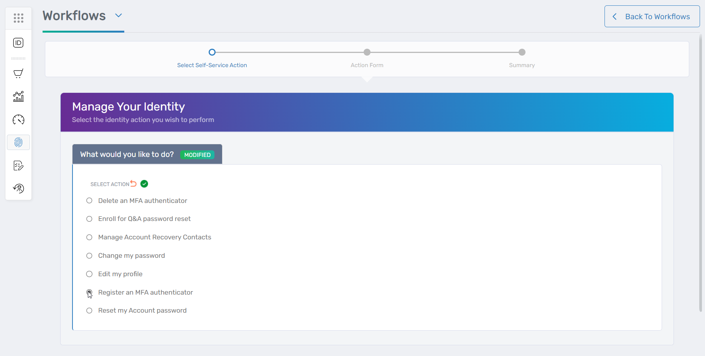
Task: Open the form checklist section
Action: pos(18,165)
